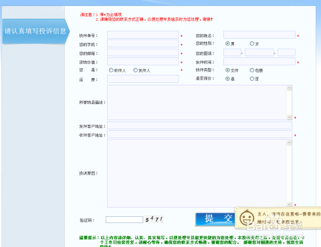Select the 包裹 parcel type radio button
This screenshot has width=321, height=247.
pos(252,70)
